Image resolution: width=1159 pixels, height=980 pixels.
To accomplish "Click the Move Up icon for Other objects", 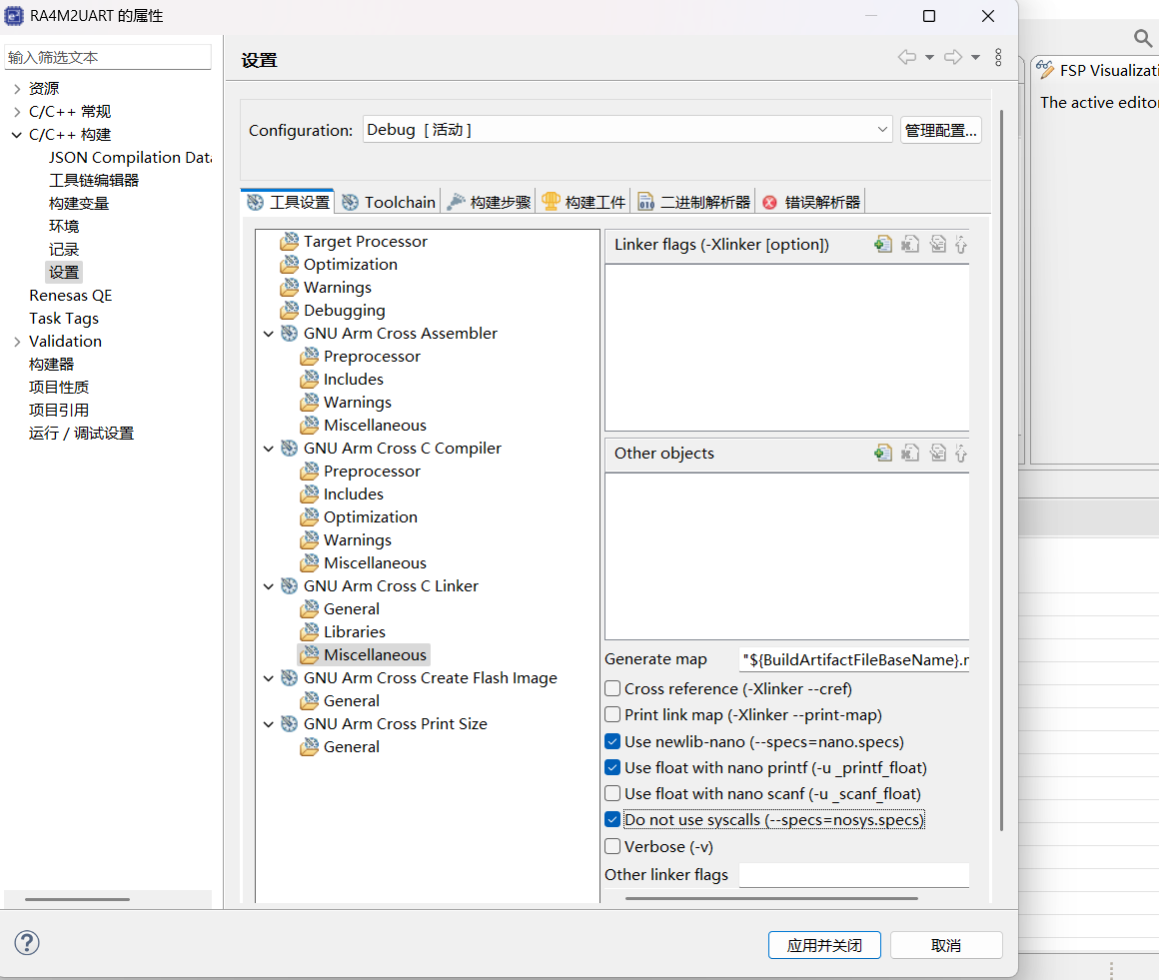I will [x=961, y=454].
